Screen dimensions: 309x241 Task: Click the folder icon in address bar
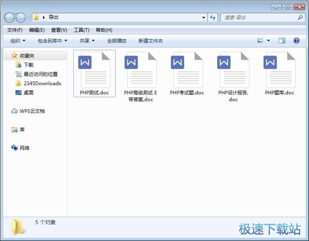(x=36, y=18)
